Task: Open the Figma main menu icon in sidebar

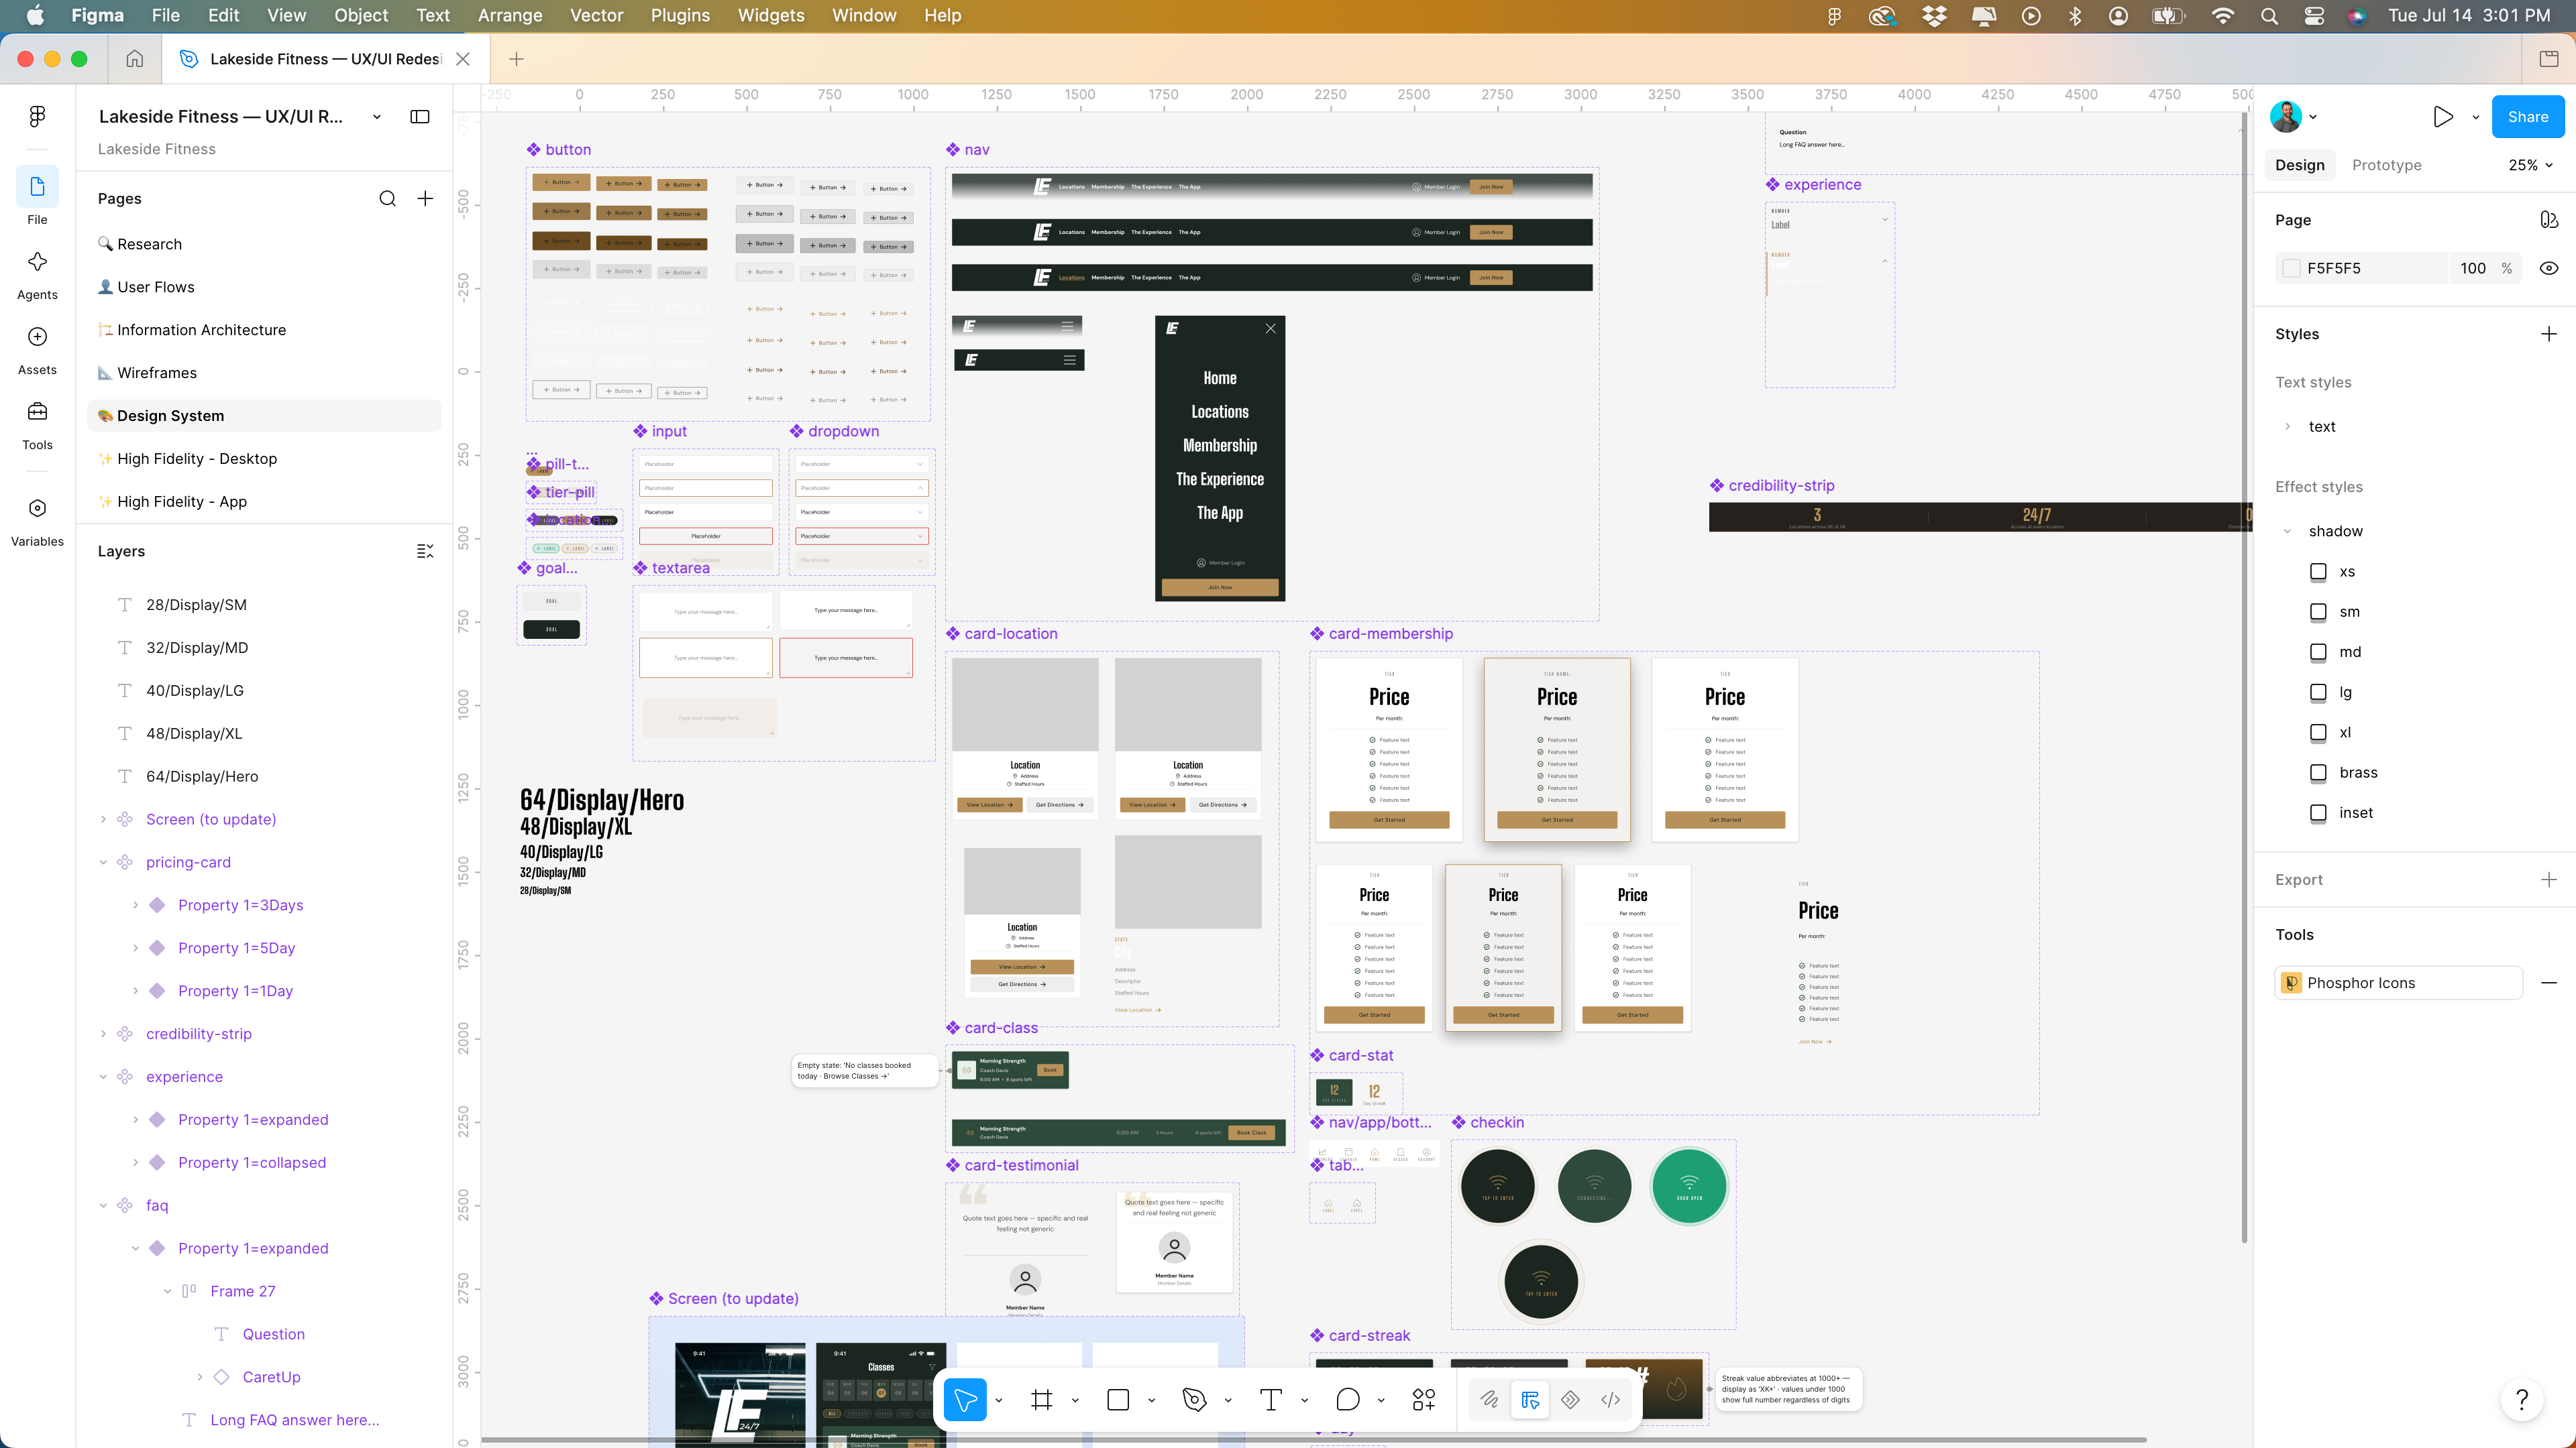Action: 37,117
